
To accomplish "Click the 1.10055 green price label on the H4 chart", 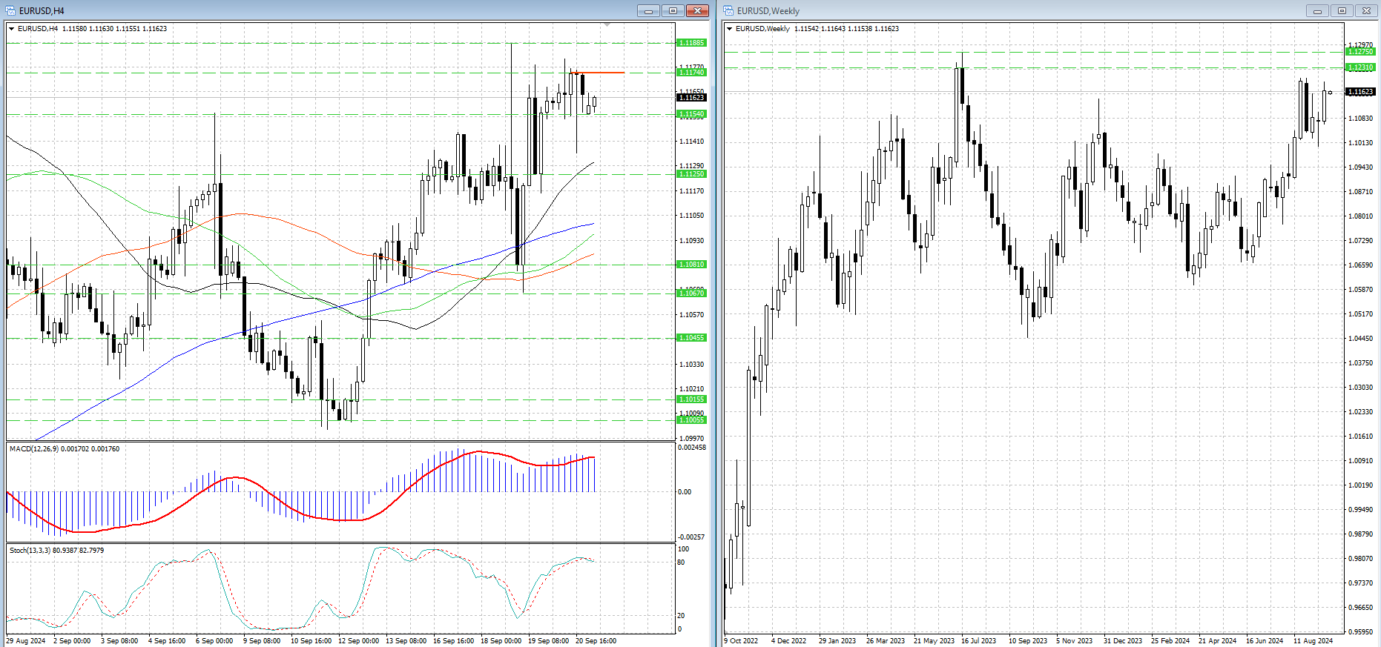I will [692, 420].
